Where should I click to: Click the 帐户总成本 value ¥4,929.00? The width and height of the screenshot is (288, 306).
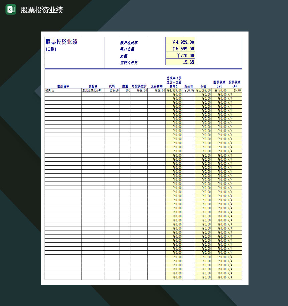(181, 42)
